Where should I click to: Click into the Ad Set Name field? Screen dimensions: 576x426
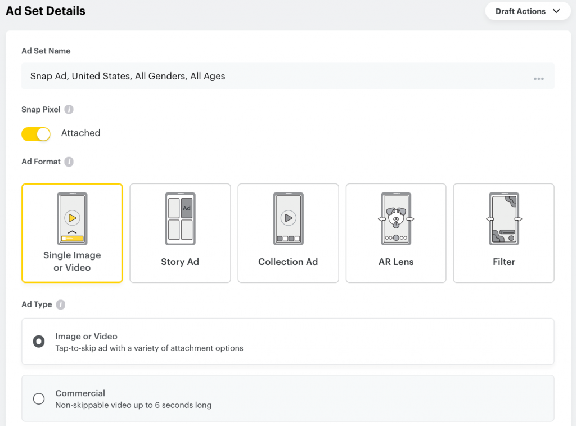tap(288, 76)
